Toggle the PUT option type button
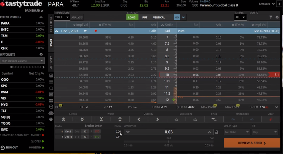The width and height of the screenshot is (283, 154). [145, 17]
